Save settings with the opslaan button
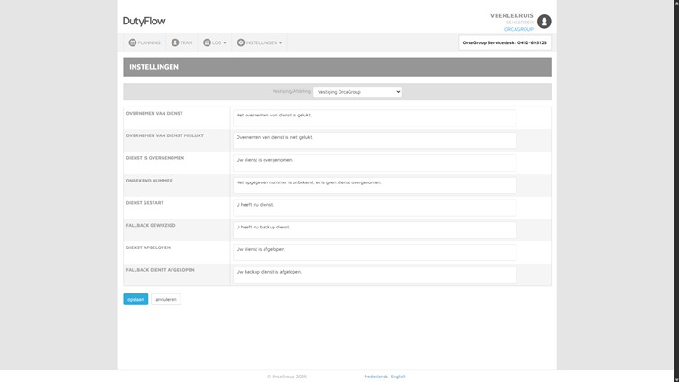The width and height of the screenshot is (679, 382). click(x=135, y=299)
